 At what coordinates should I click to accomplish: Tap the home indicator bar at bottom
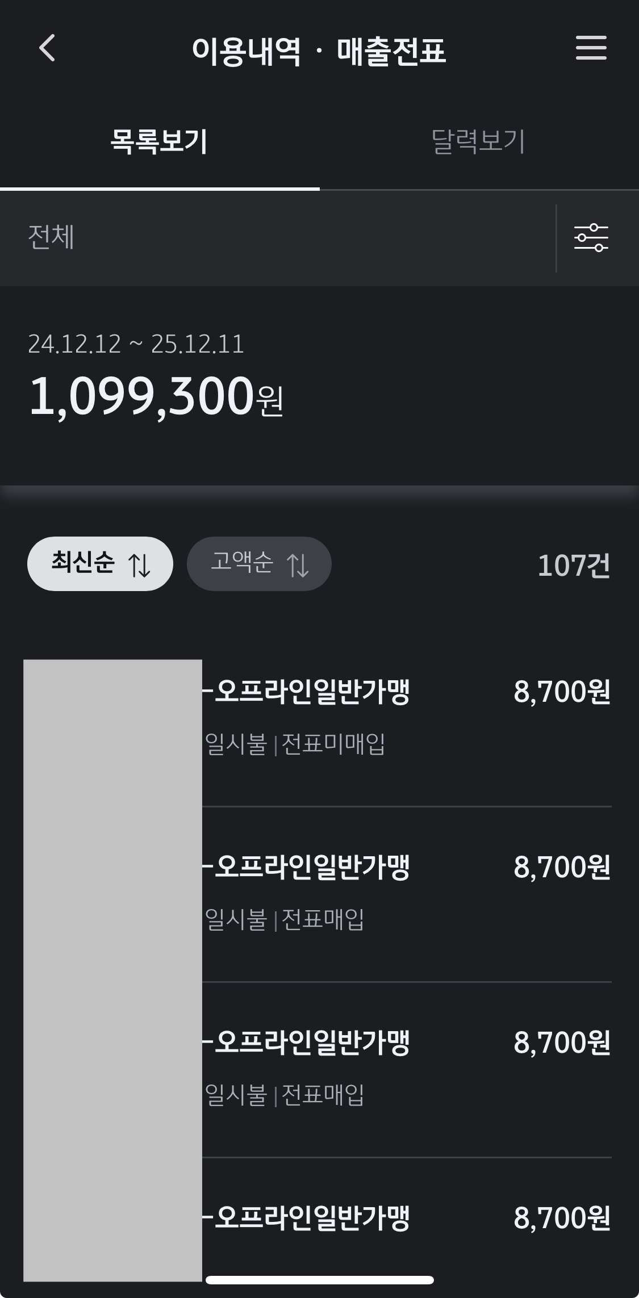click(320, 1280)
